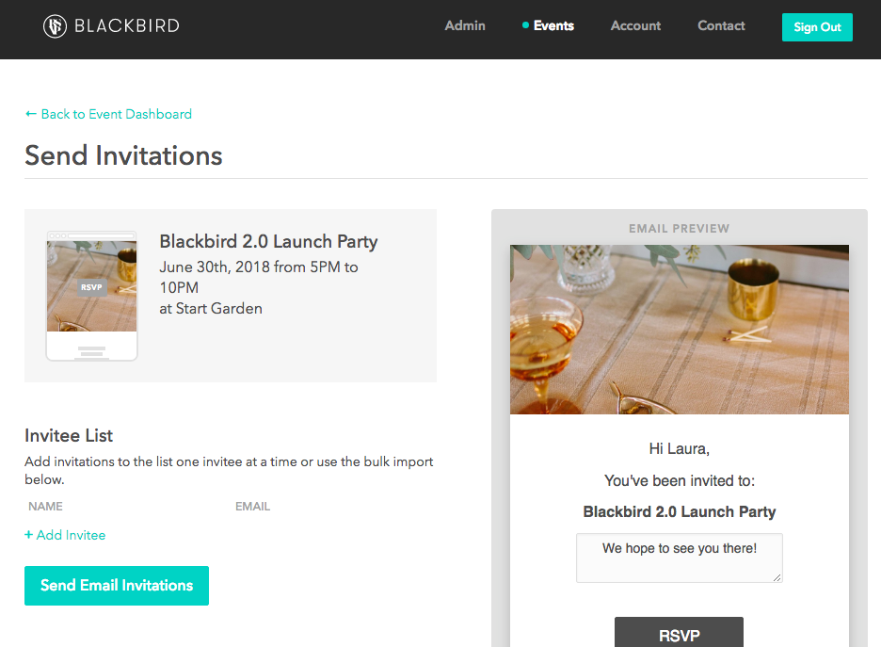881x647 pixels.
Task: Click the EMAIL PREVIEW heading
Action: pos(680,229)
